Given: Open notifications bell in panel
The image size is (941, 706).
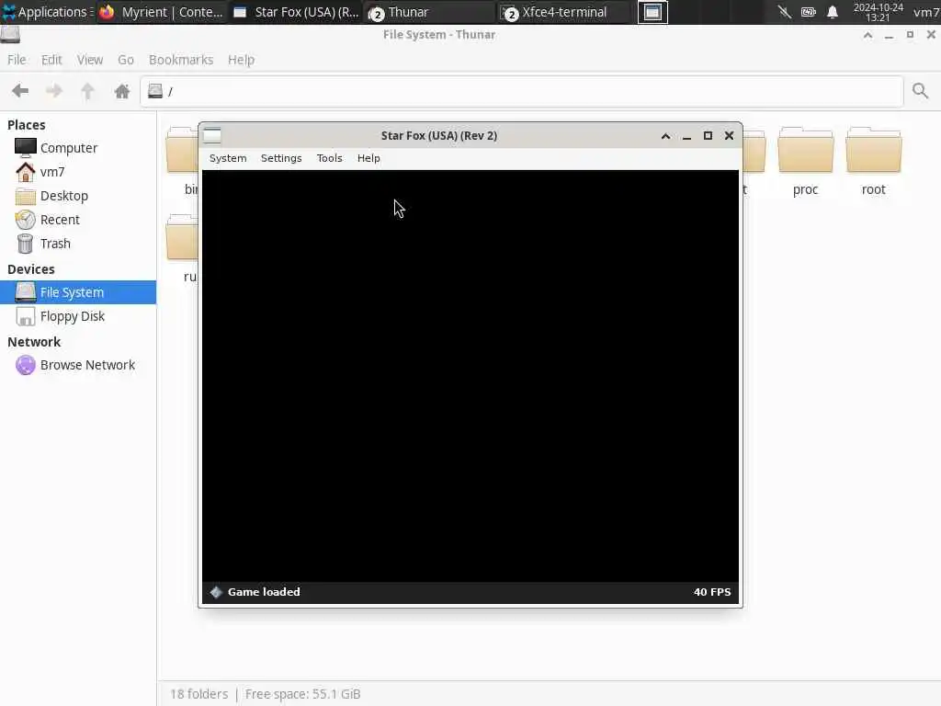Looking at the screenshot, I should coord(833,12).
